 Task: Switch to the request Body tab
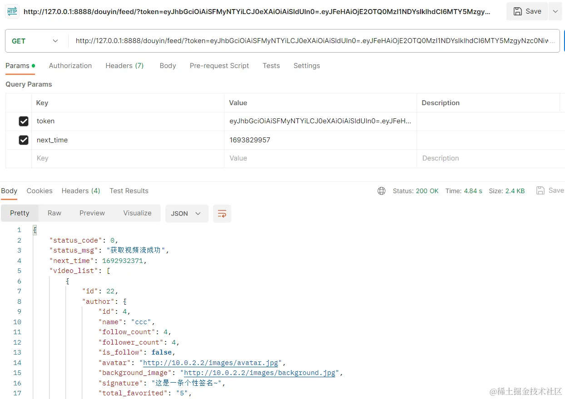[x=168, y=66]
